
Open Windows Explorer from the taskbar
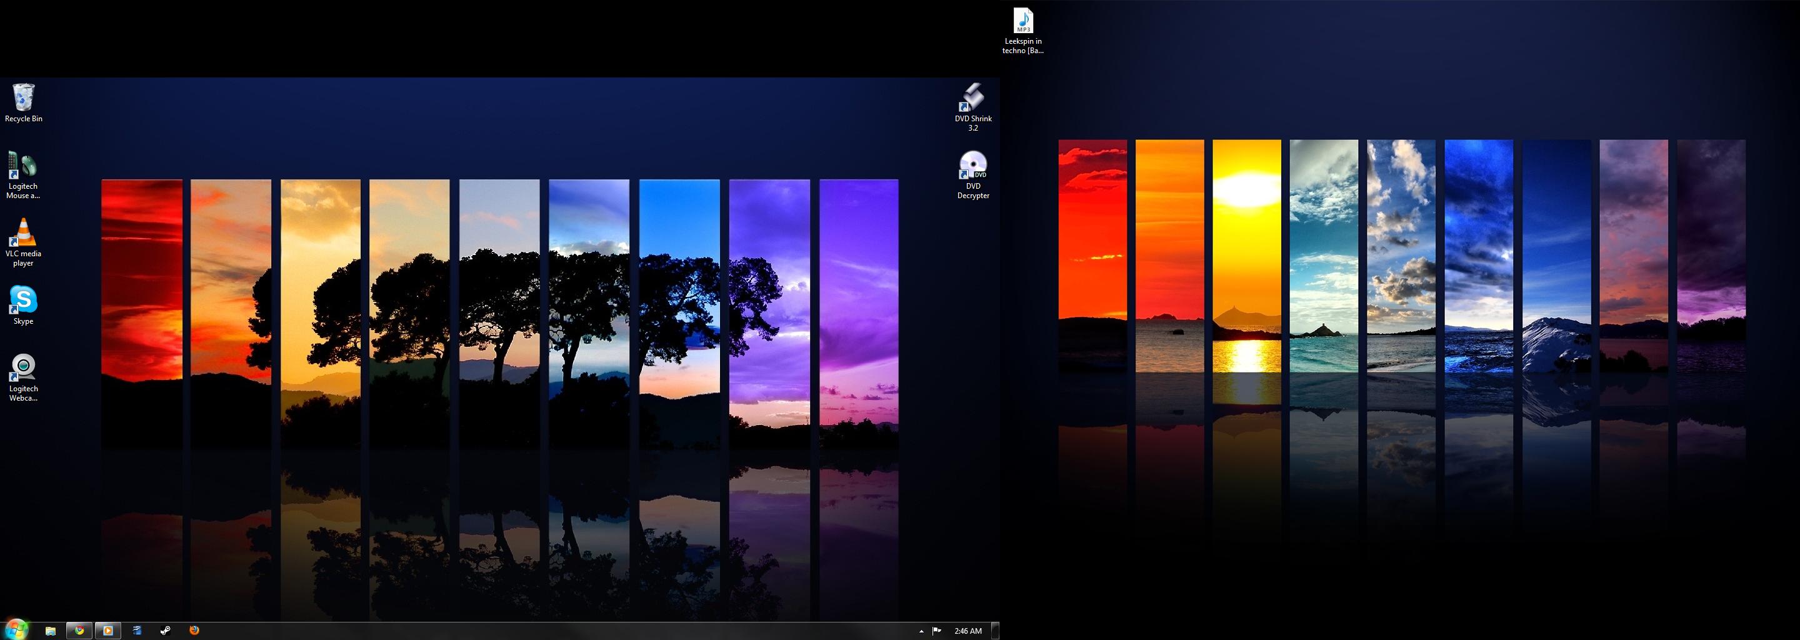(x=50, y=630)
